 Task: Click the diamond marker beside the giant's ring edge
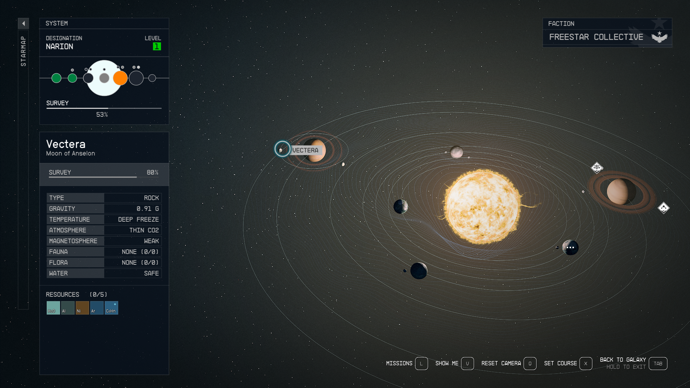(663, 208)
